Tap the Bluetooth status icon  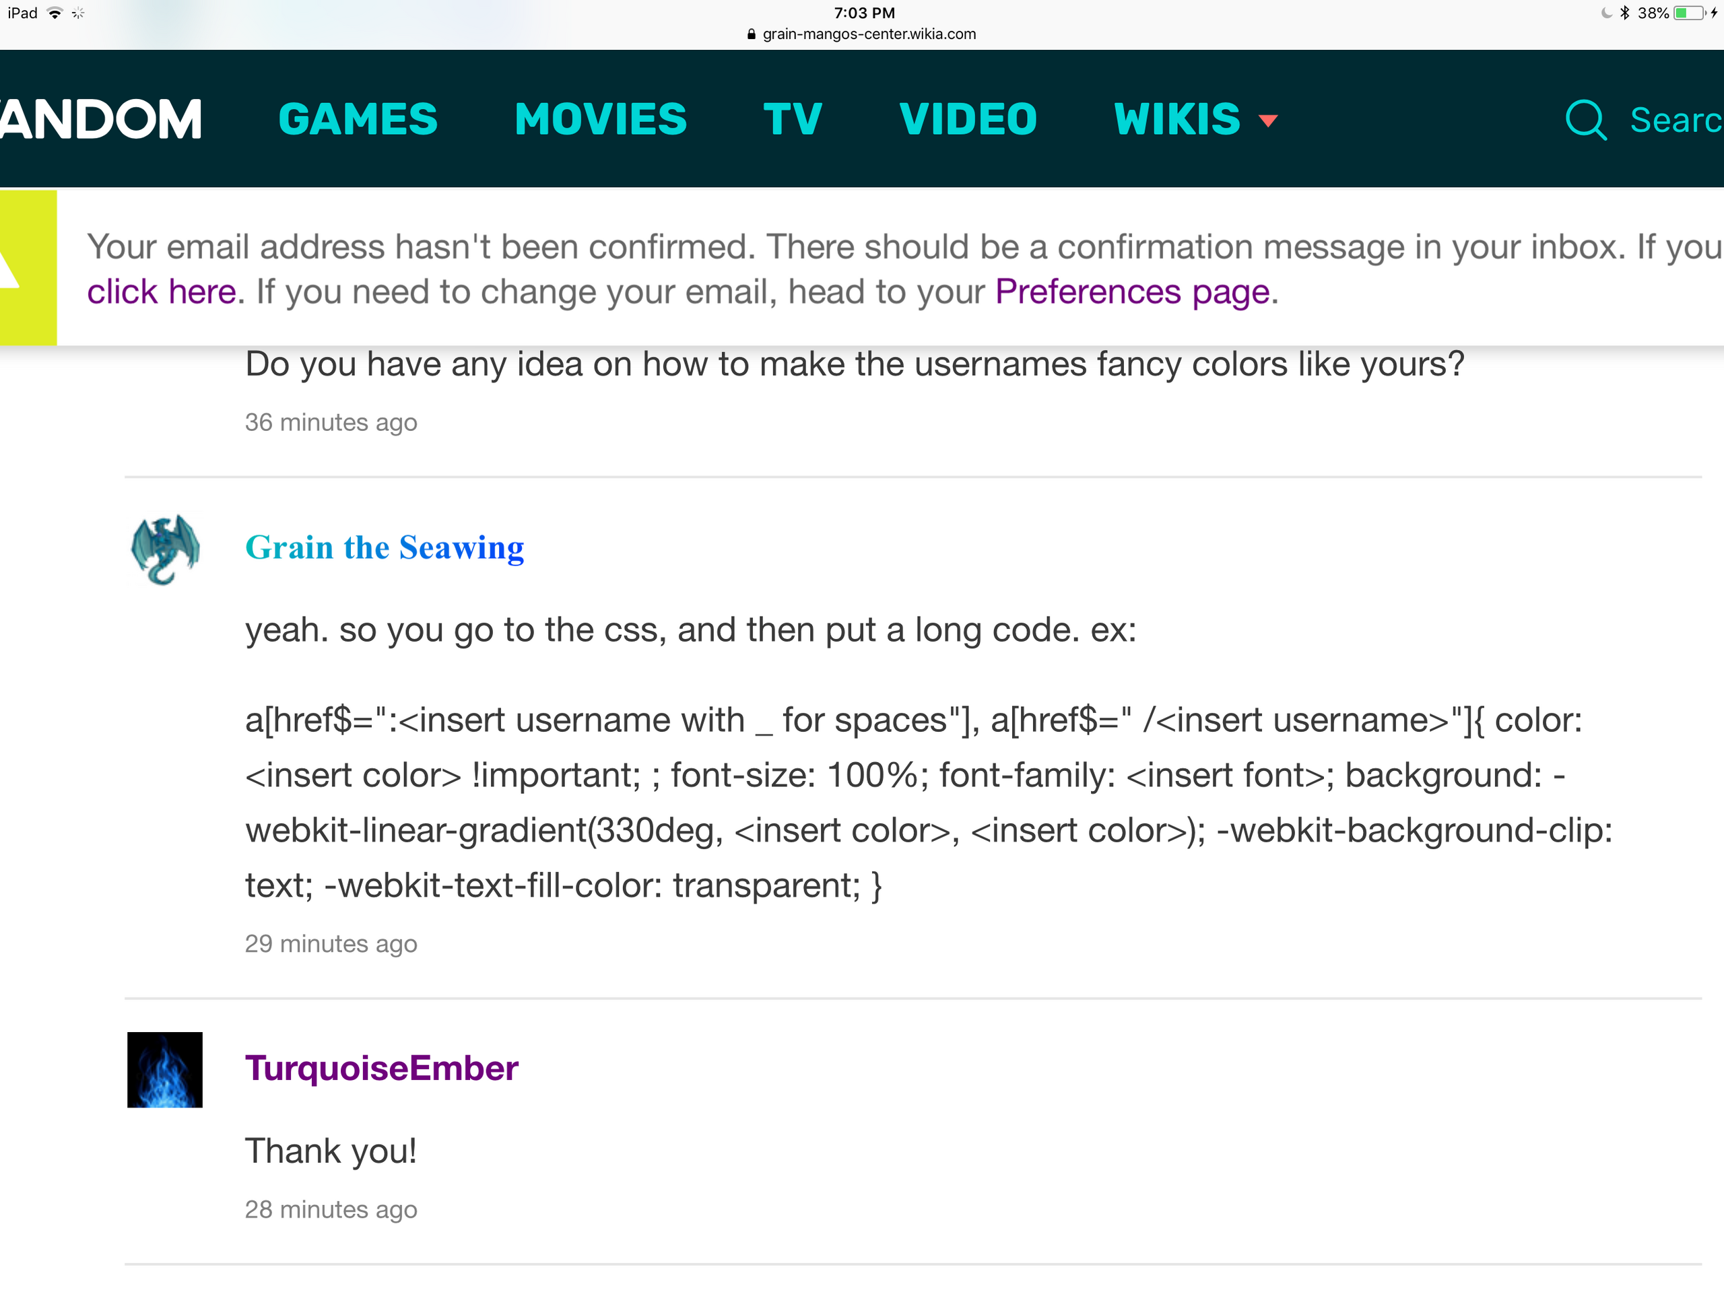coord(1624,13)
